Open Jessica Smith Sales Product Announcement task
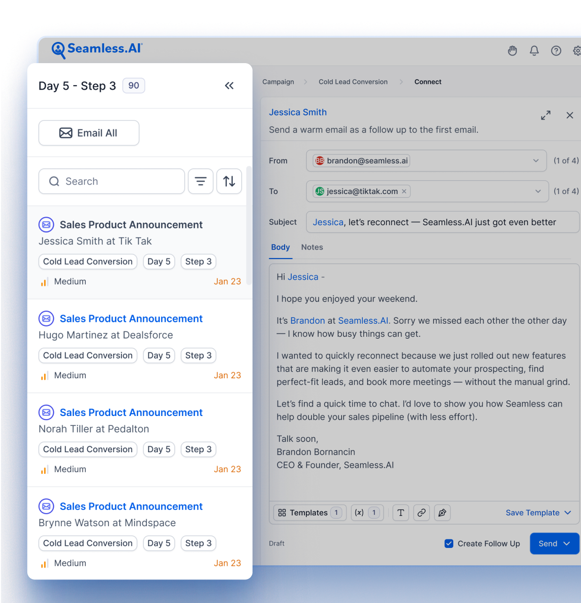 tap(140, 253)
